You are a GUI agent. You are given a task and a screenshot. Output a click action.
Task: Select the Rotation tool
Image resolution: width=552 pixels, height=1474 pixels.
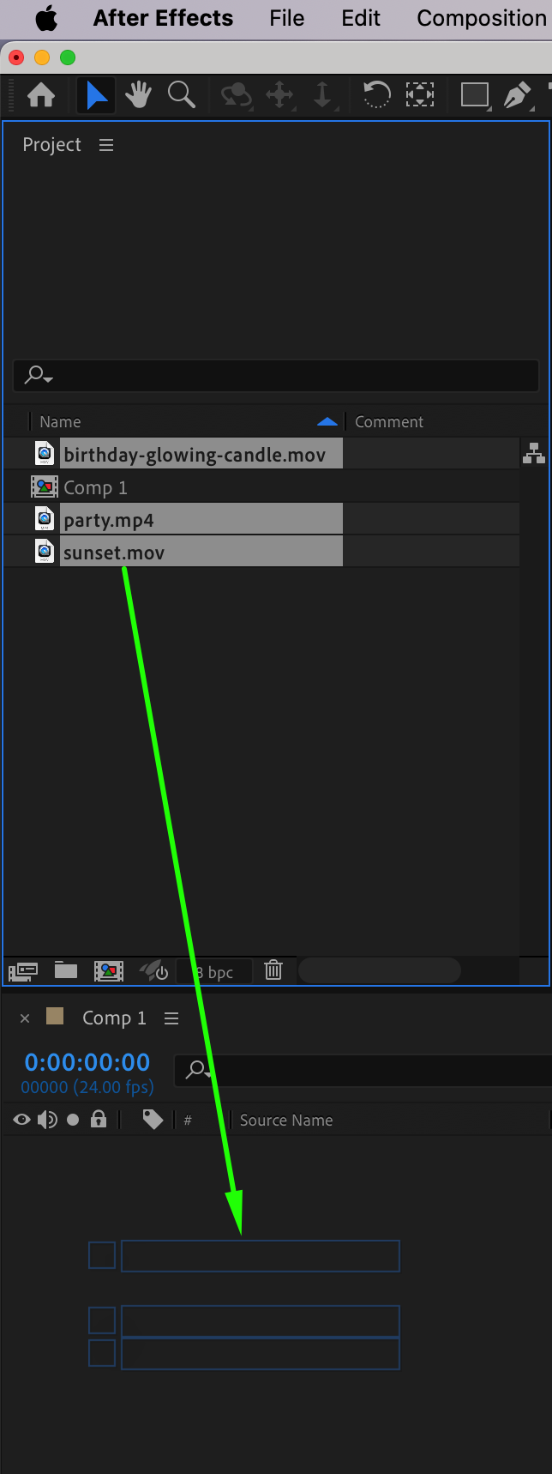tap(376, 94)
